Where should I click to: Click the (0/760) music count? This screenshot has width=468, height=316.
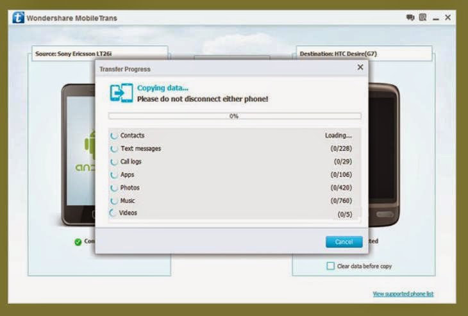coord(341,201)
